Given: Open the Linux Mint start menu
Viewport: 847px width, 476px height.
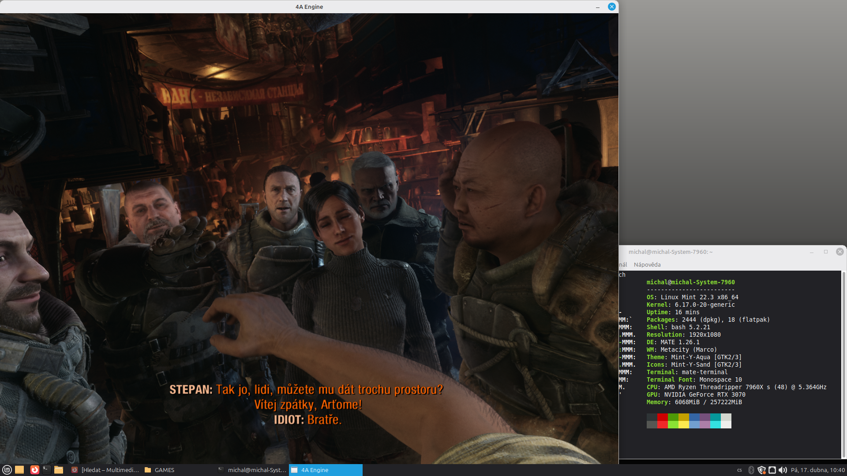Looking at the screenshot, I should click(7, 470).
